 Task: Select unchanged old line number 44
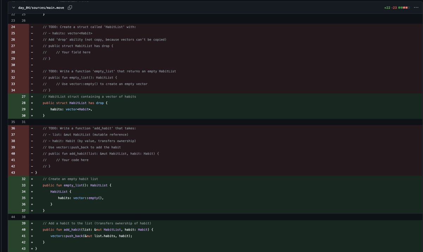[13, 217]
